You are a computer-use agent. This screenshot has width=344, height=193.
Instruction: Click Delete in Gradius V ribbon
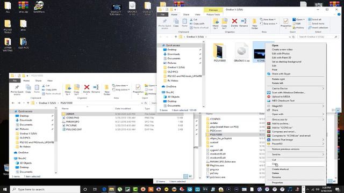click(x=234, y=23)
